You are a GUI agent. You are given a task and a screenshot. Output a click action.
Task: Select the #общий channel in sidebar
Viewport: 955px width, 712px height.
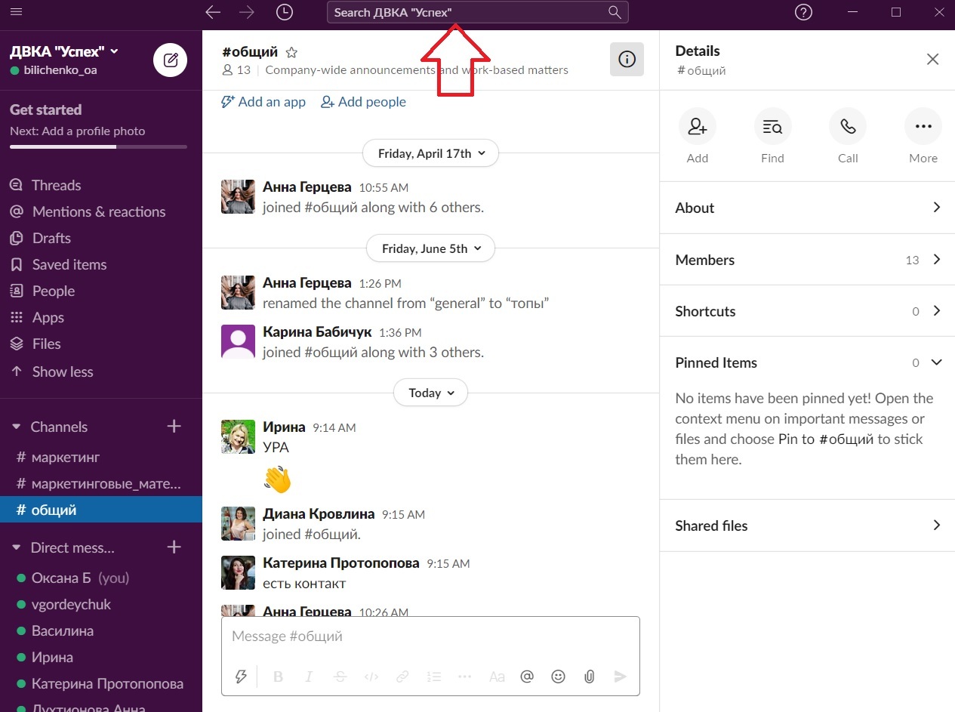coord(101,510)
